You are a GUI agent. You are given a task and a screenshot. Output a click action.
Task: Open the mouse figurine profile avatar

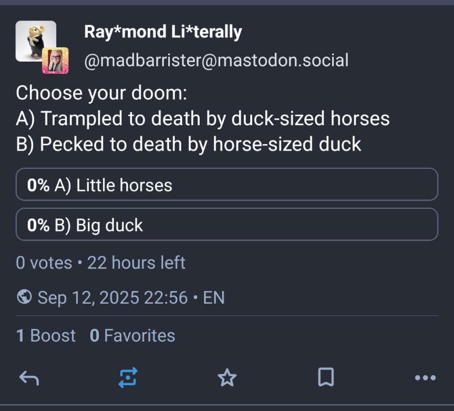(x=36, y=41)
